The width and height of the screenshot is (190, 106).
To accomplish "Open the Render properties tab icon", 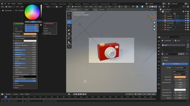I will coord(159,45).
